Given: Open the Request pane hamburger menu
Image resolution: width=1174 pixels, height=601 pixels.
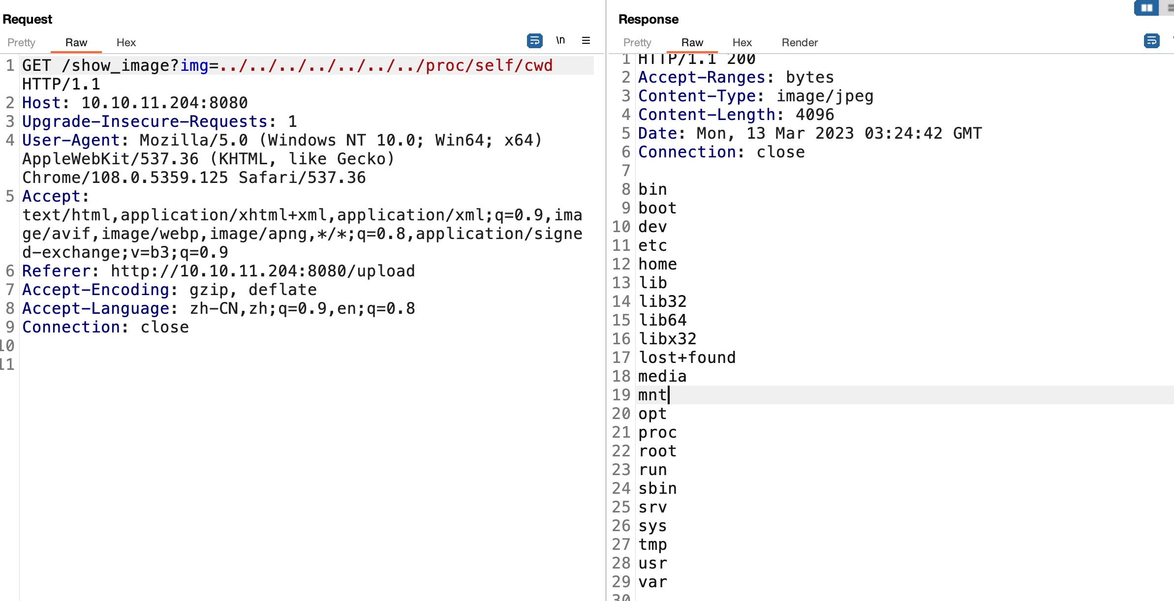Looking at the screenshot, I should 586,40.
